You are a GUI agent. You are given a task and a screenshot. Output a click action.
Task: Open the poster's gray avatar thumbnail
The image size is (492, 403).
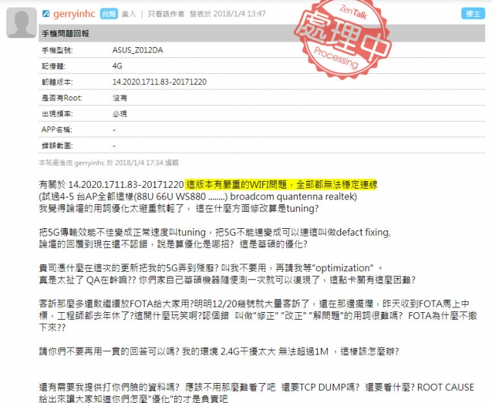tap(21, 23)
